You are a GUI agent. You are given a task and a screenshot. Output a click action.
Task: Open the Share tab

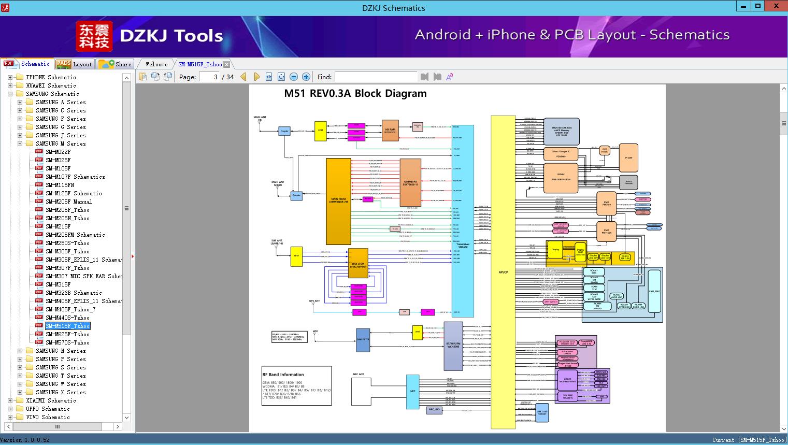click(x=115, y=64)
